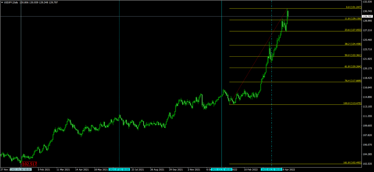
Task: Click the 18 May 2021 date label
Action: click(x=101, y=170)
